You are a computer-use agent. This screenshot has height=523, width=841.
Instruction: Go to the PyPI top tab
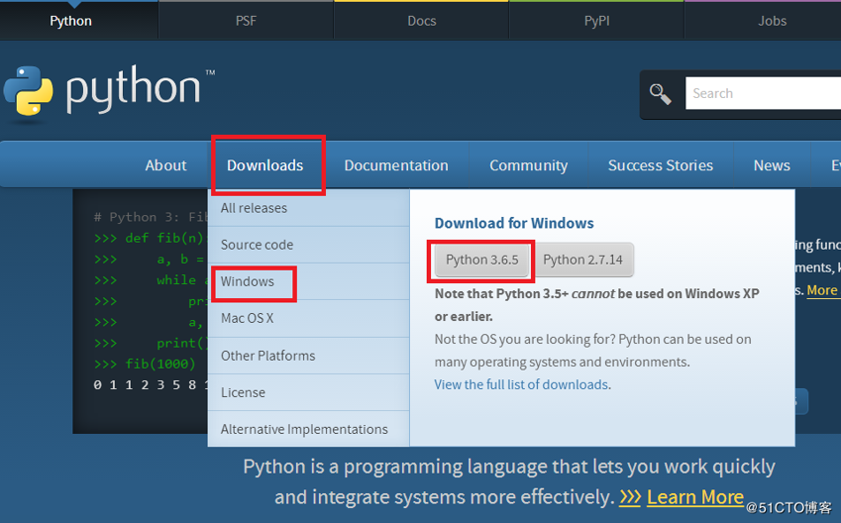596,21
